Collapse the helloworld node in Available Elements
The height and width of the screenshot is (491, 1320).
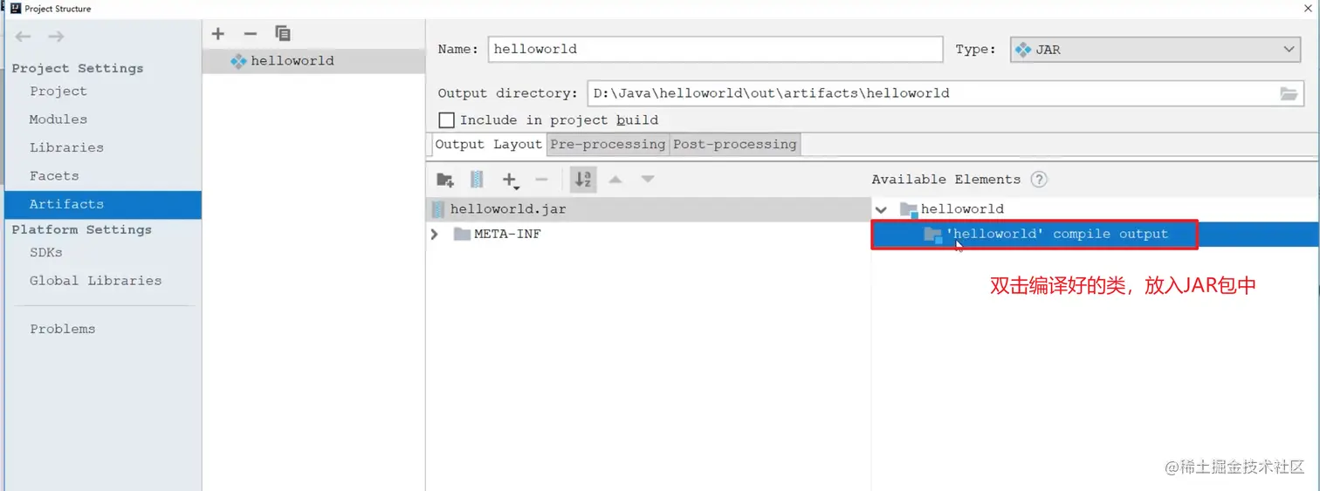(x=881, y=209)
